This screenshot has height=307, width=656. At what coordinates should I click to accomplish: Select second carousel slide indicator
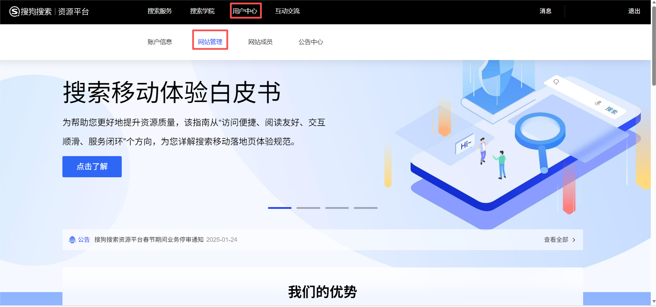point(308,208)
